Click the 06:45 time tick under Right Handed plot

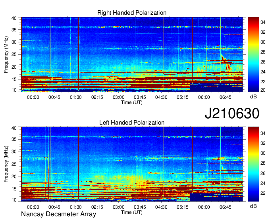pyautogui.click(x=226, y=97)
